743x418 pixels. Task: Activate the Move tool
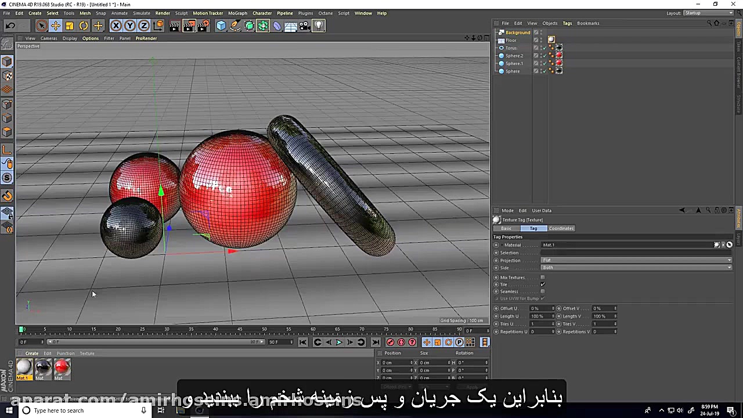pyautogui.click(x=55, y=25)
